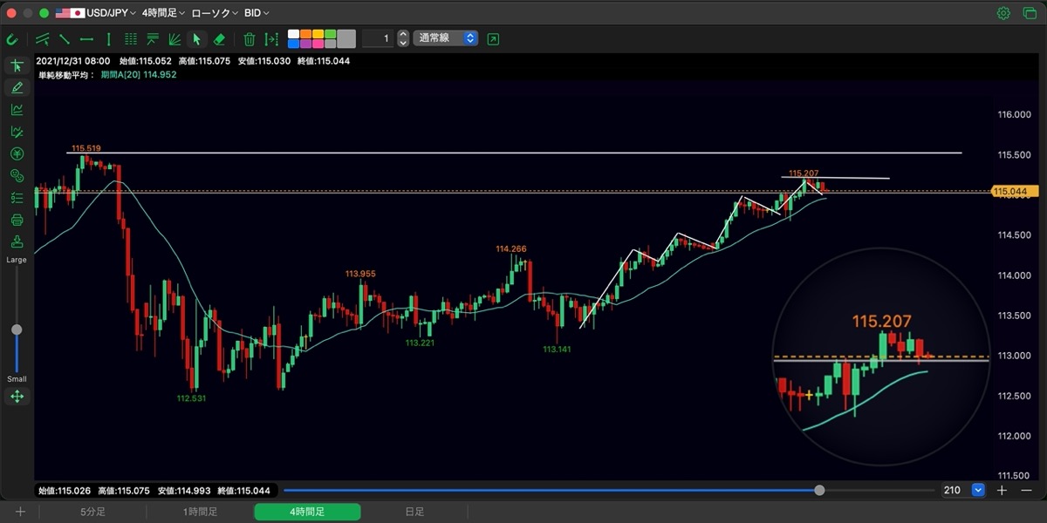Switch to the 5分足 tab
The height and width of the screenshot is (523, 1047).
coord(92,512)
